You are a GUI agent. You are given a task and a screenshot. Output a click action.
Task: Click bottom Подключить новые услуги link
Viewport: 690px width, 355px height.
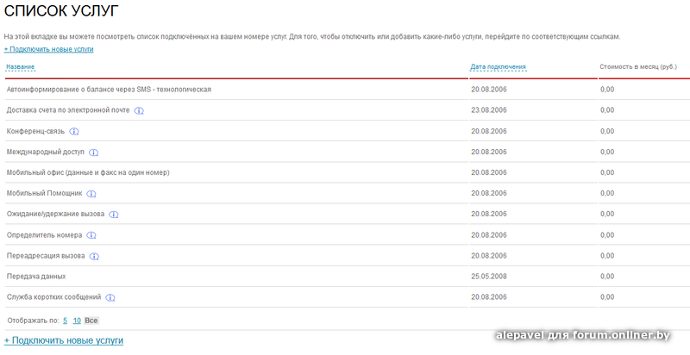(x=64, y=340)
